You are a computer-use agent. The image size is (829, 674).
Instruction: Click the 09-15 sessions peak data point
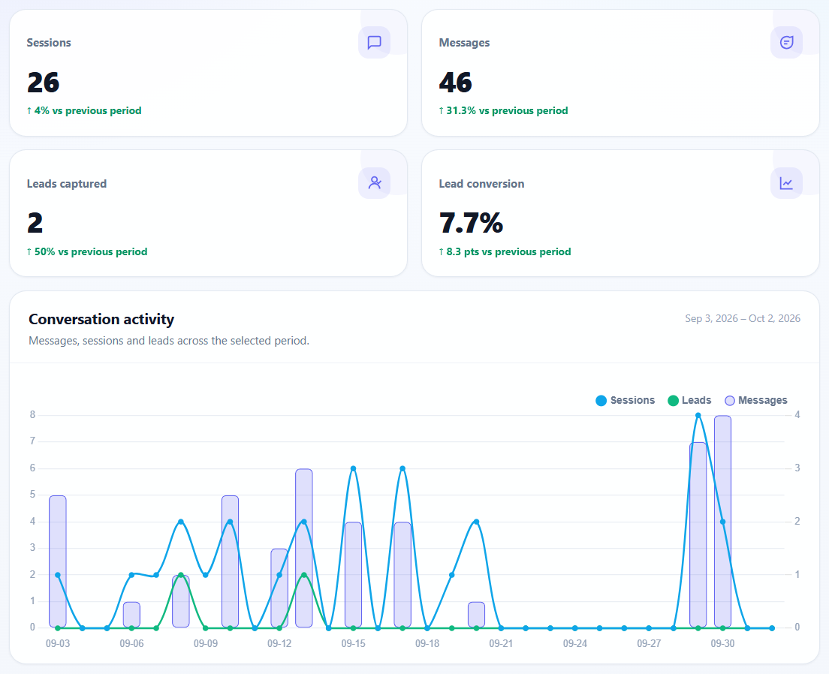click(x=353, y=468)
